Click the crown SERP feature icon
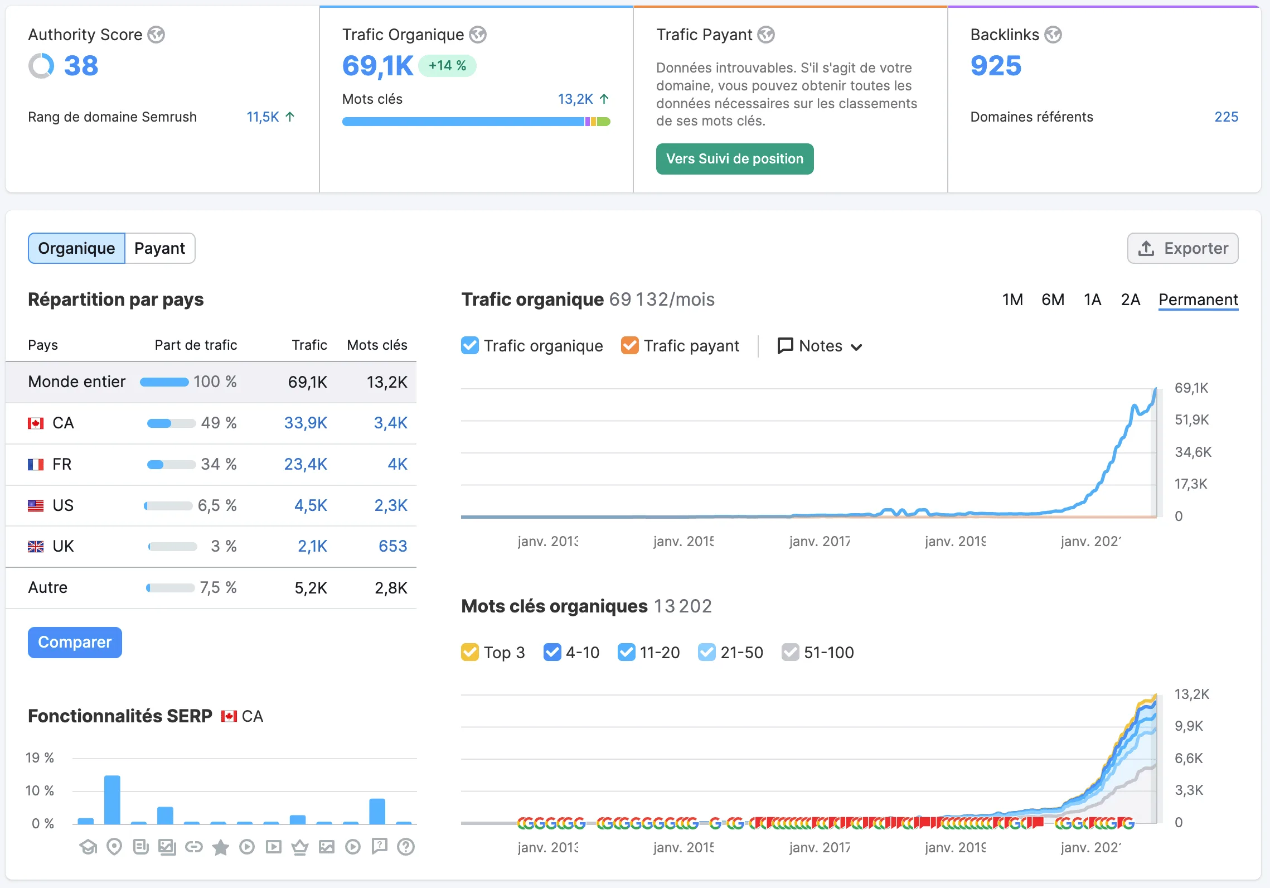1270x888 pixels. click(x=300, y=847)
